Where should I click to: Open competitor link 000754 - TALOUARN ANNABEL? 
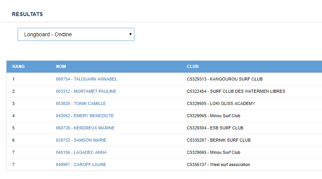(x=87, y=79)
